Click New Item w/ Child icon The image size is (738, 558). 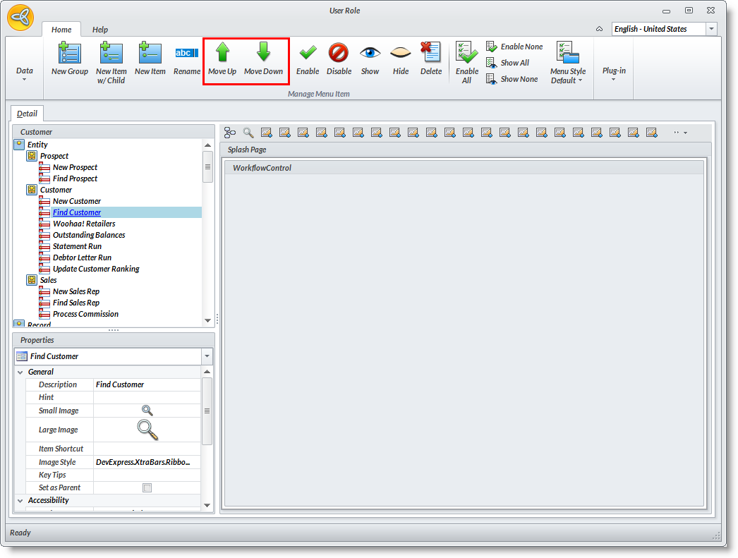[x=111, y=54]
